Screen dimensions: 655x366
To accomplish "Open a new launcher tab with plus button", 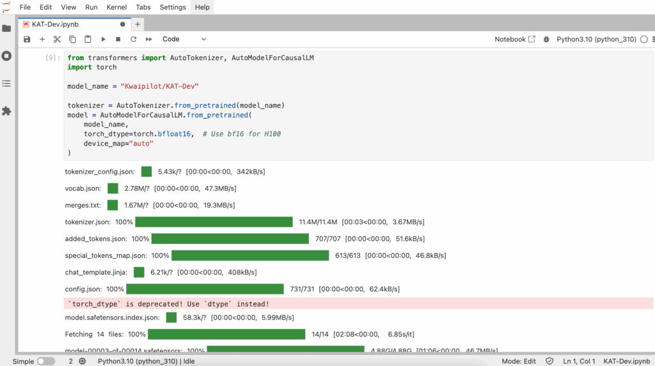I will click(138, 24).
